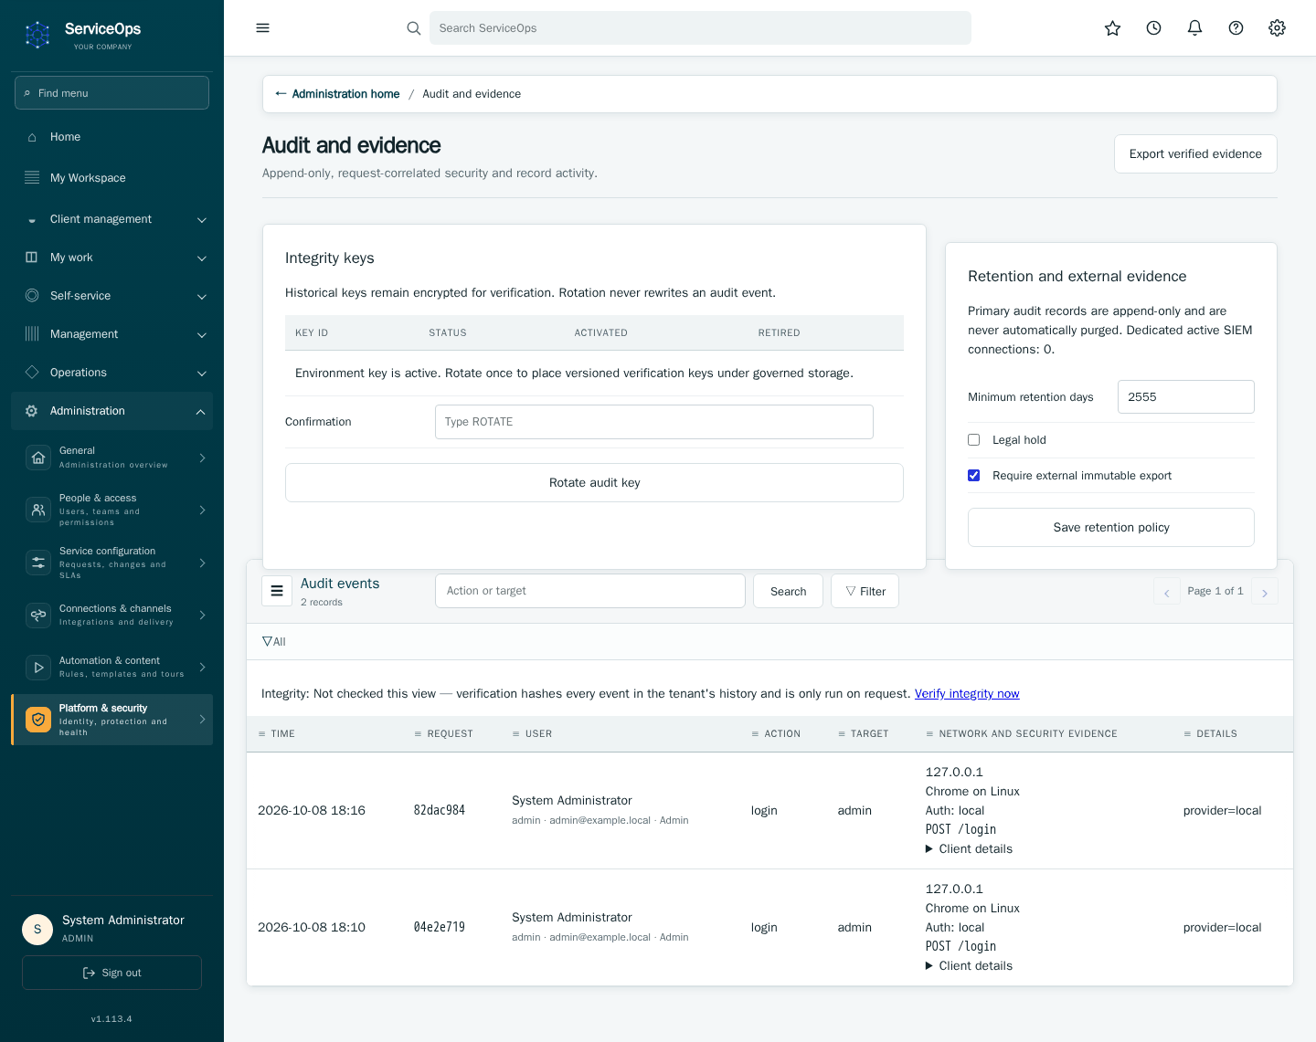Sort by the TIME column header

(277, 734)
